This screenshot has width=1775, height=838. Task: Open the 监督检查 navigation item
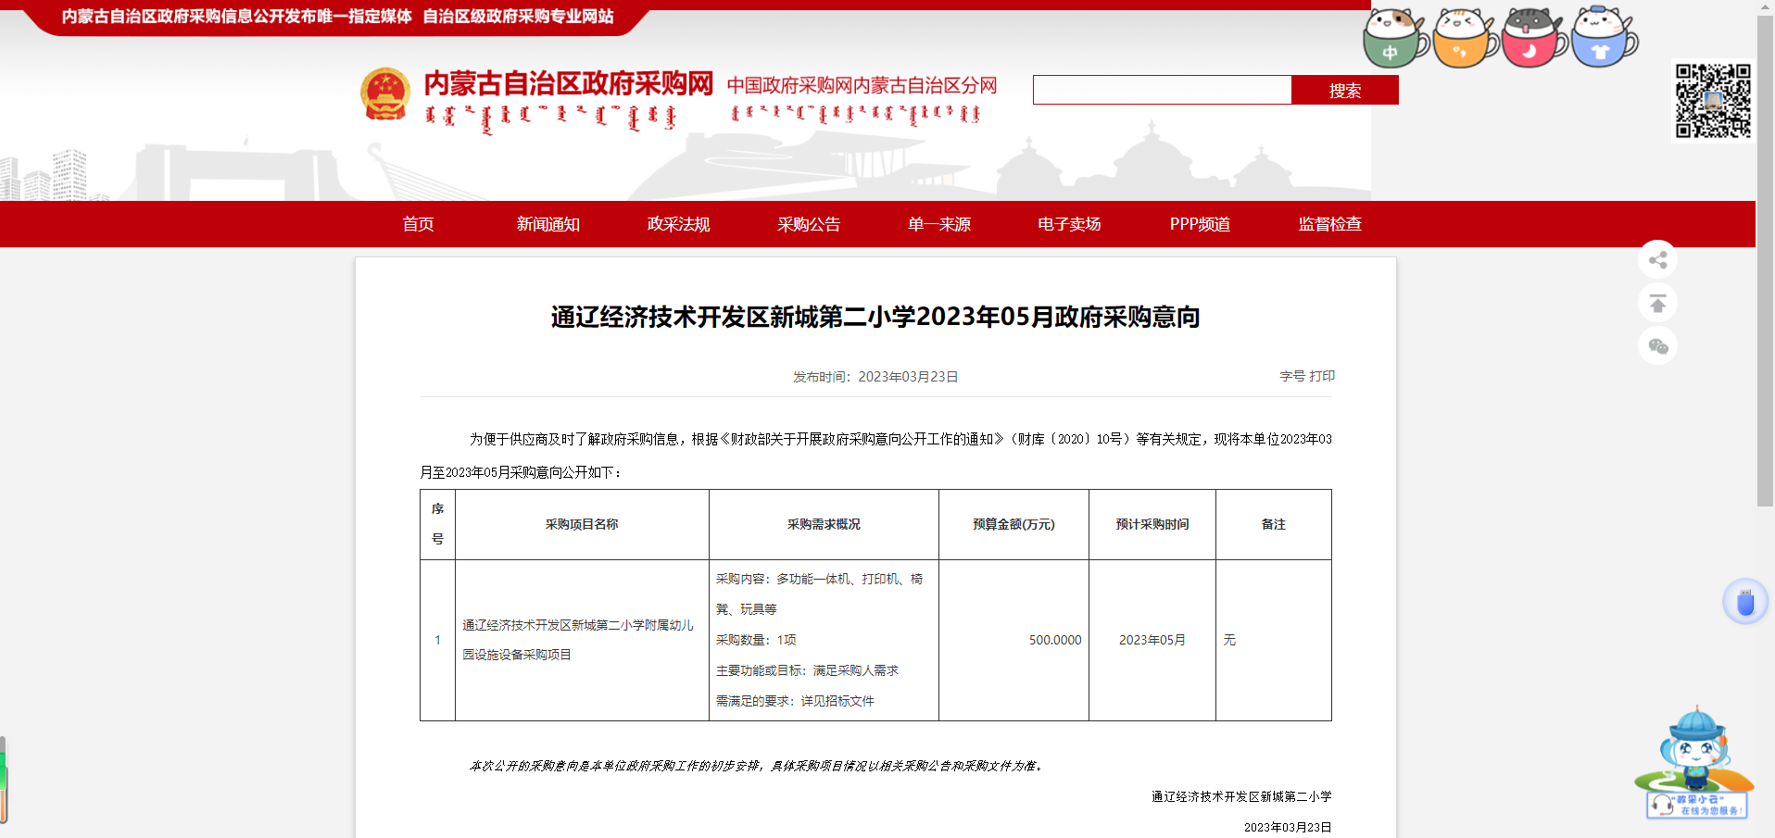point(1329,224)
